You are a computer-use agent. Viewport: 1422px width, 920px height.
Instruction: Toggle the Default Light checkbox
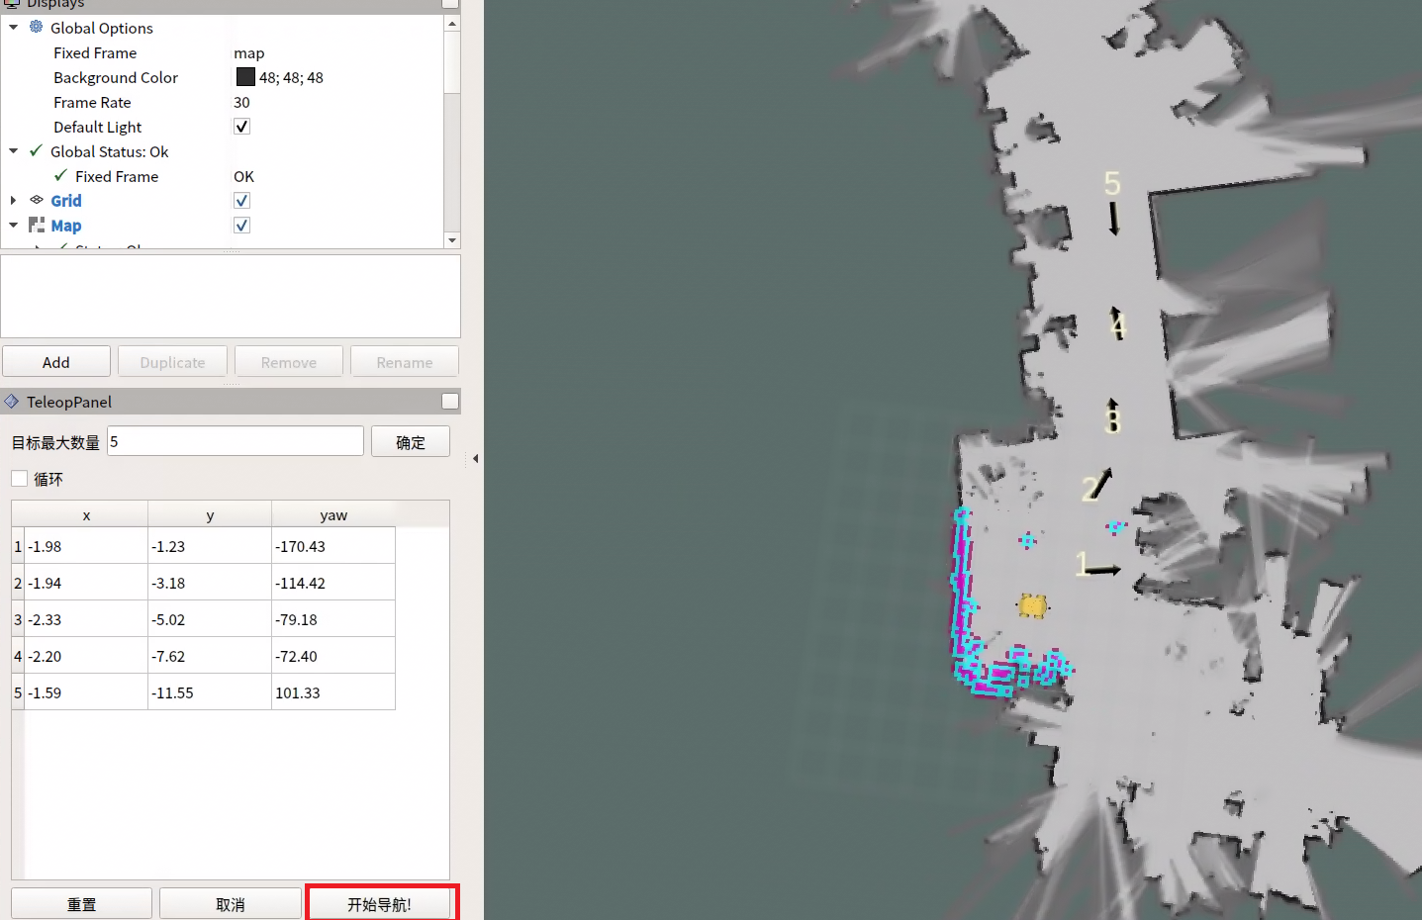241,127
